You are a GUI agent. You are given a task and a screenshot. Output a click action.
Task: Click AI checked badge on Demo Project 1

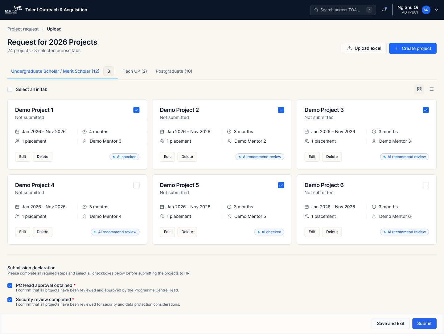click(x=125, y=157)
